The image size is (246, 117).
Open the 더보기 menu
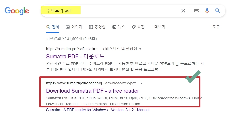point(158,27)
